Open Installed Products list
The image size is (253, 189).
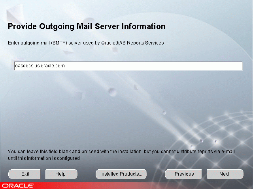coord(121,174)
